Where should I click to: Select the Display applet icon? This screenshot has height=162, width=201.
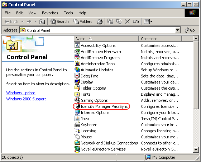(x=77, y=82)
